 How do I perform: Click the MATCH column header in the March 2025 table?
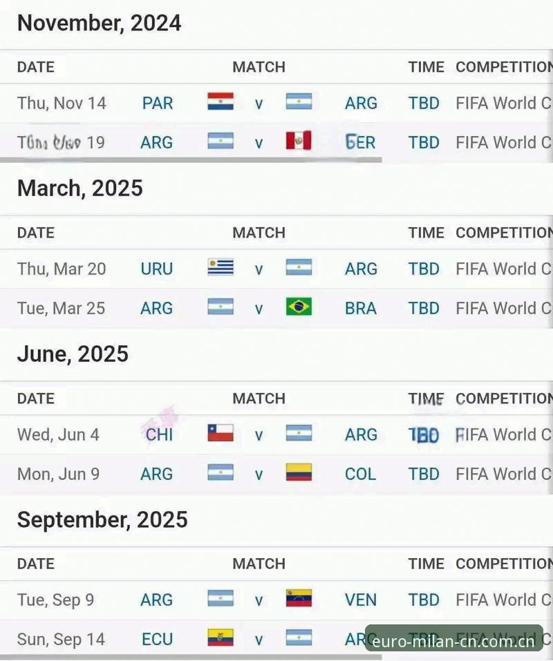pos(259,233)
